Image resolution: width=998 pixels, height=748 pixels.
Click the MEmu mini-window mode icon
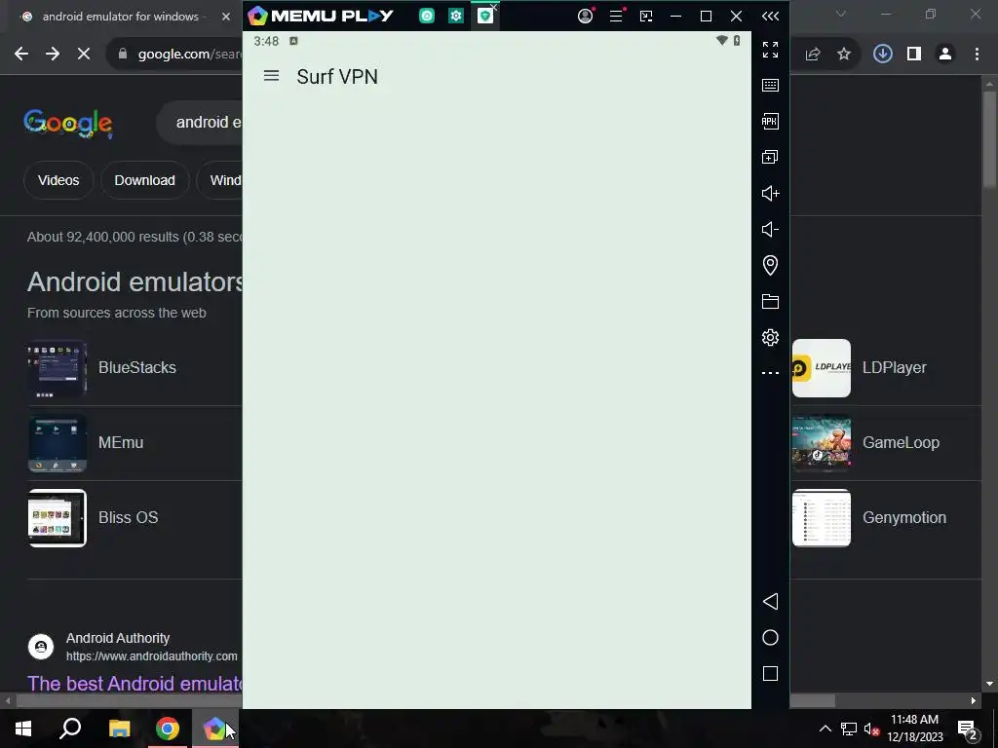coord(646,17)
